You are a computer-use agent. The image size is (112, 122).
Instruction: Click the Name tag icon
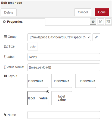tap(5, 115)
